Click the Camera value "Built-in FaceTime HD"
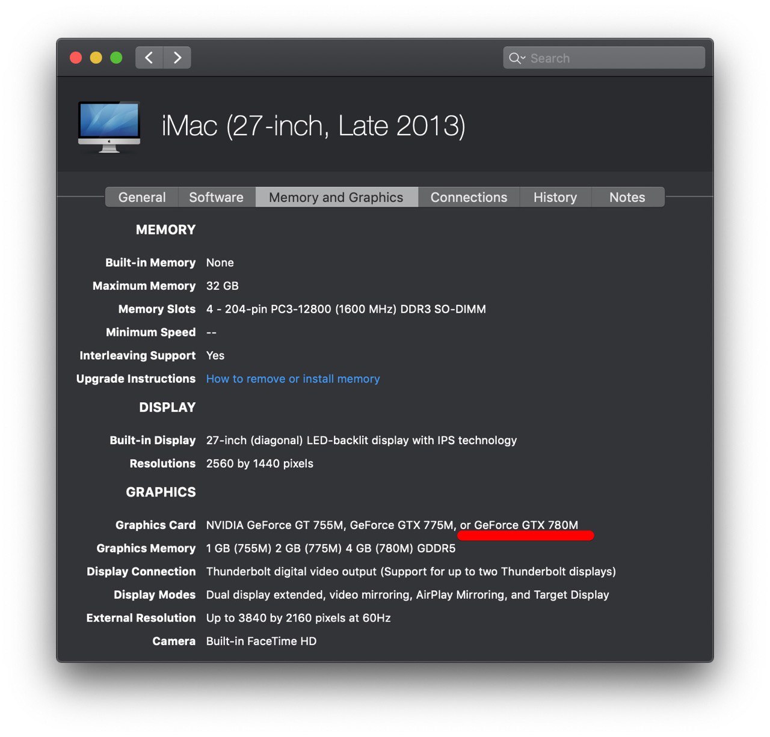 [x=262, y=641]
